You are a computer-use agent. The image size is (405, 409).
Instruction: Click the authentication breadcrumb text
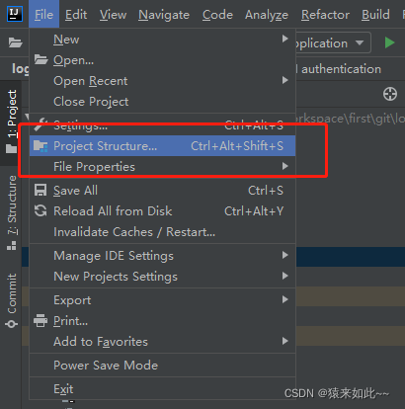(x=341, y=69)
